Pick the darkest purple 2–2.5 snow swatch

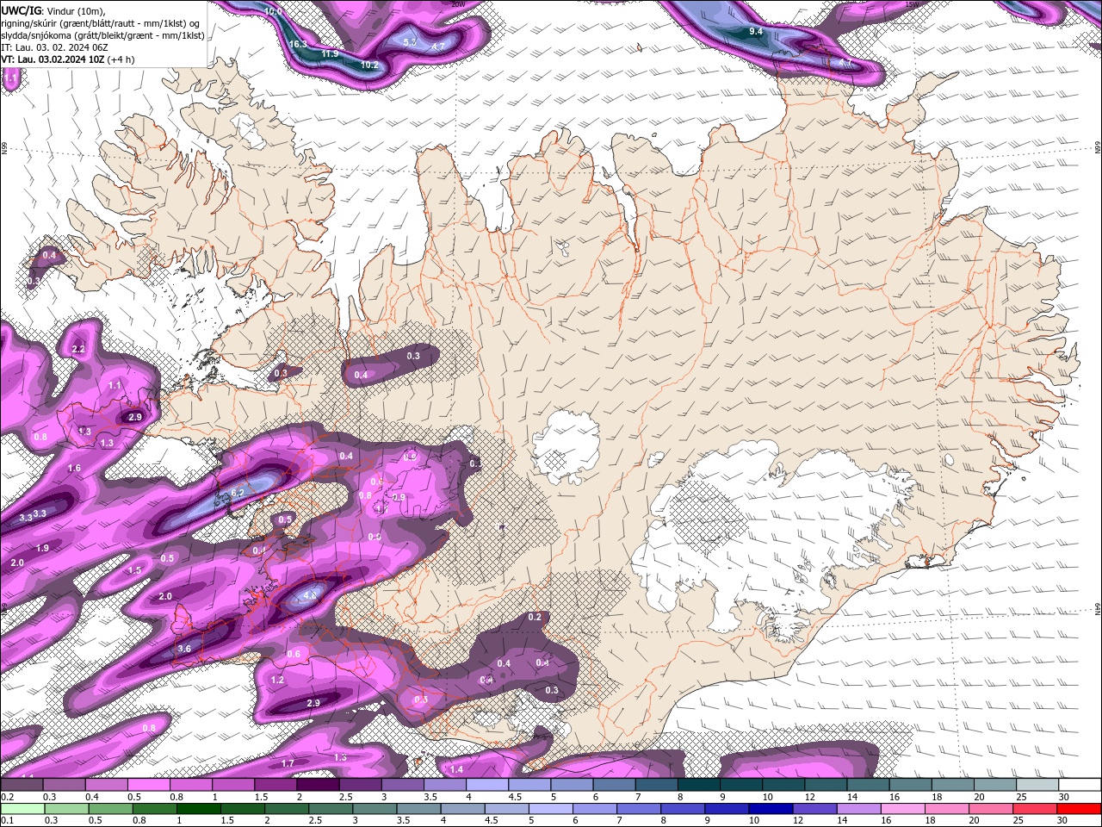[318, 785]
